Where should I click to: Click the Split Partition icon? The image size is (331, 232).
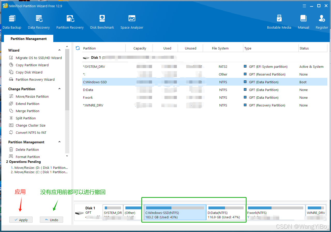tap(11, 118)
